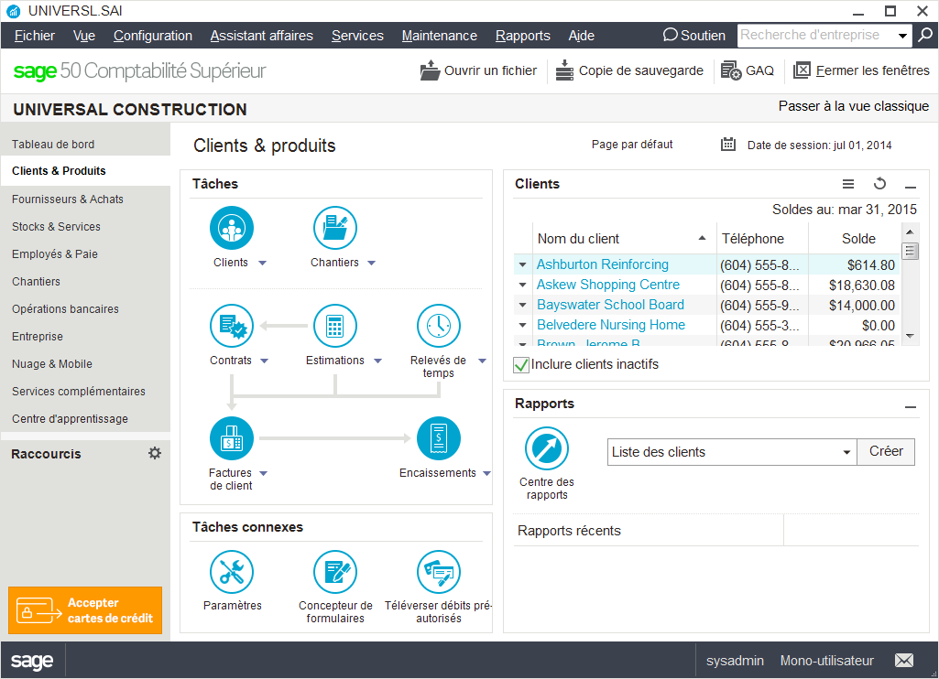Open the Rapports menu
The image size is (939, 679).
click(522, 36)
